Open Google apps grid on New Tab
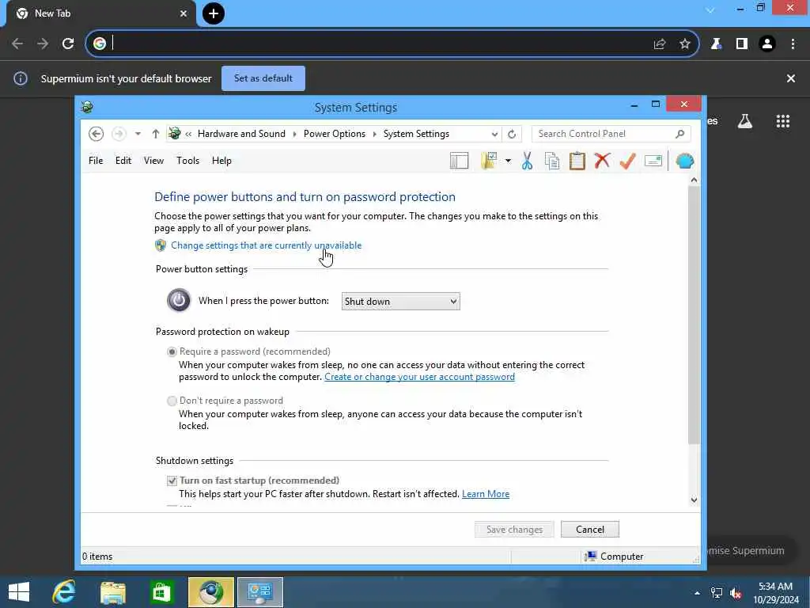 tap(783, 121)
